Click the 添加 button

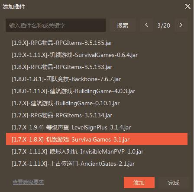click(139, 183)
